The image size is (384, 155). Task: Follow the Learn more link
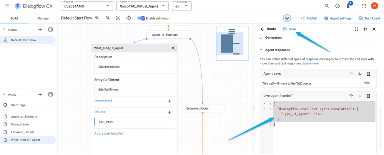point(311,64)
